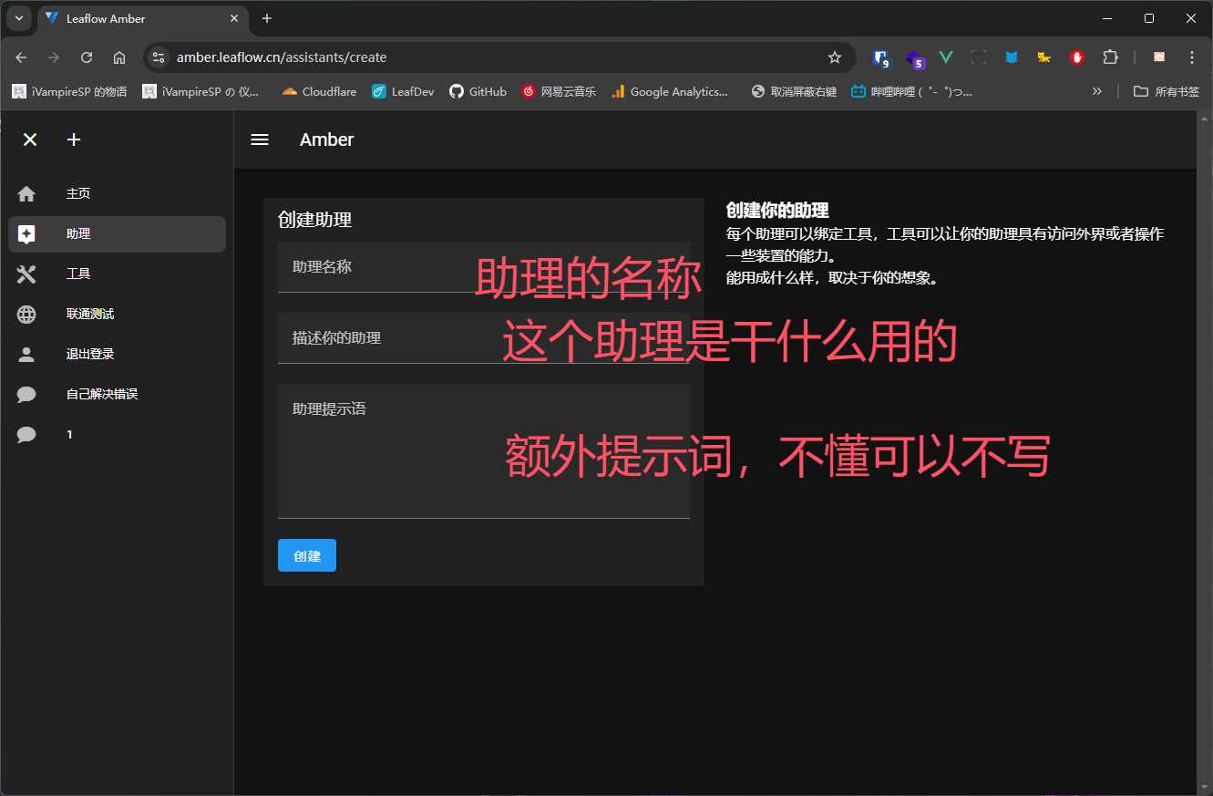This screenshot has width=1213, height=796.
Task: Click 退出登录 to log out
Action: point(117,355)
